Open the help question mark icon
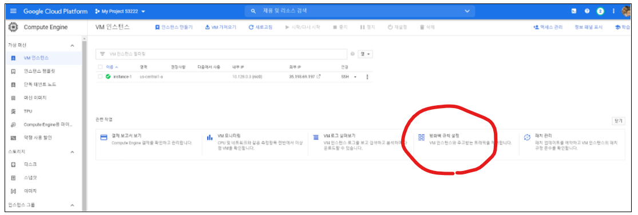Screen dimensions: 638x215 (x=587, y=11)
